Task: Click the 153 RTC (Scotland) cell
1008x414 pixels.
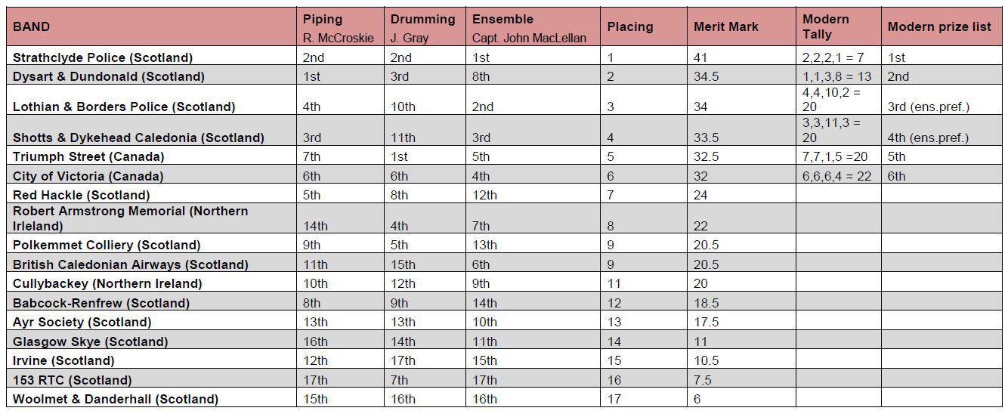Action: tap(151, 380)
